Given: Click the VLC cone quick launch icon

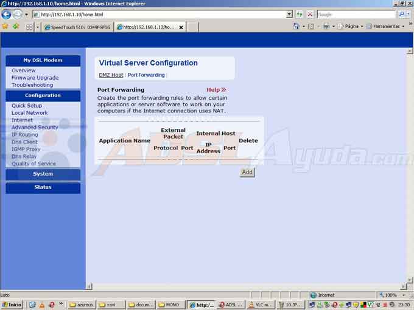Looking at the screenshot, I should pos(42,305).
